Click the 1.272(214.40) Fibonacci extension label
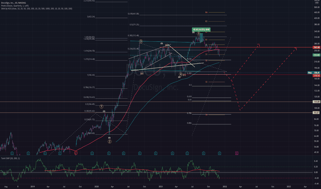The height and width of the screenshot is (189, 321). point(89,59)
